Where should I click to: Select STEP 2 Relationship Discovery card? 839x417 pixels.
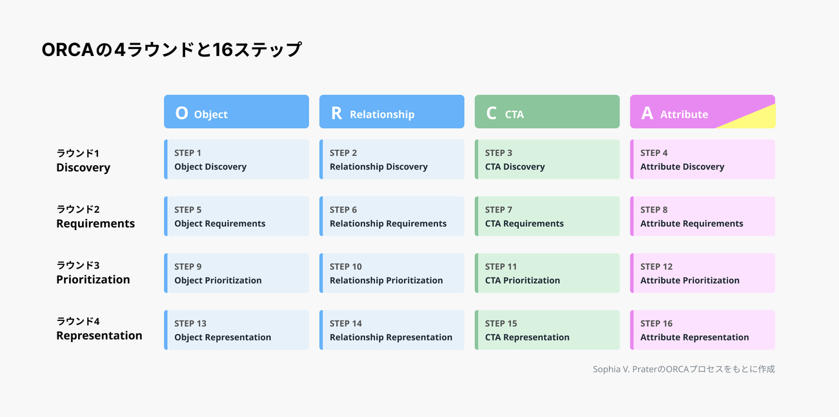pyautogui.click(x=392, y=159)
